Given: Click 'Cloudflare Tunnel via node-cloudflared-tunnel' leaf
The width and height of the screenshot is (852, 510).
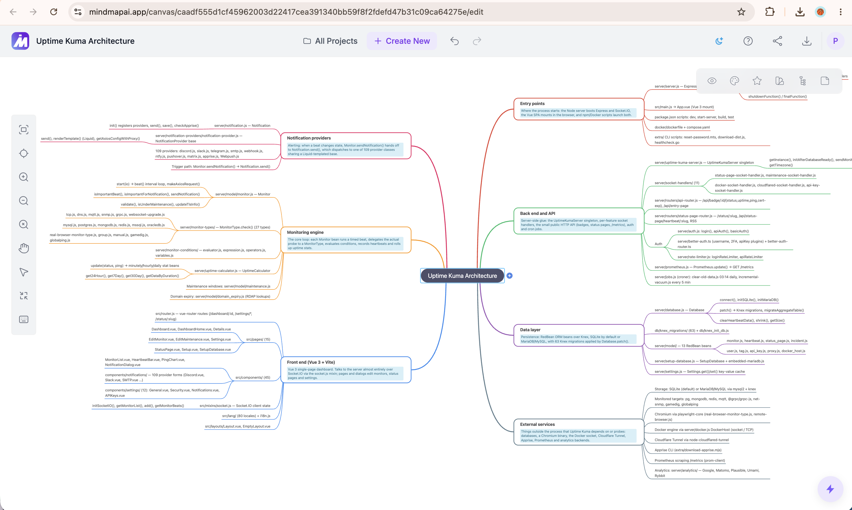Looking at the screenshot, I should point(691,440).
